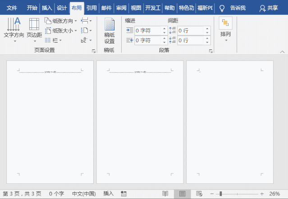Switch to the 引用 tab

91,8
